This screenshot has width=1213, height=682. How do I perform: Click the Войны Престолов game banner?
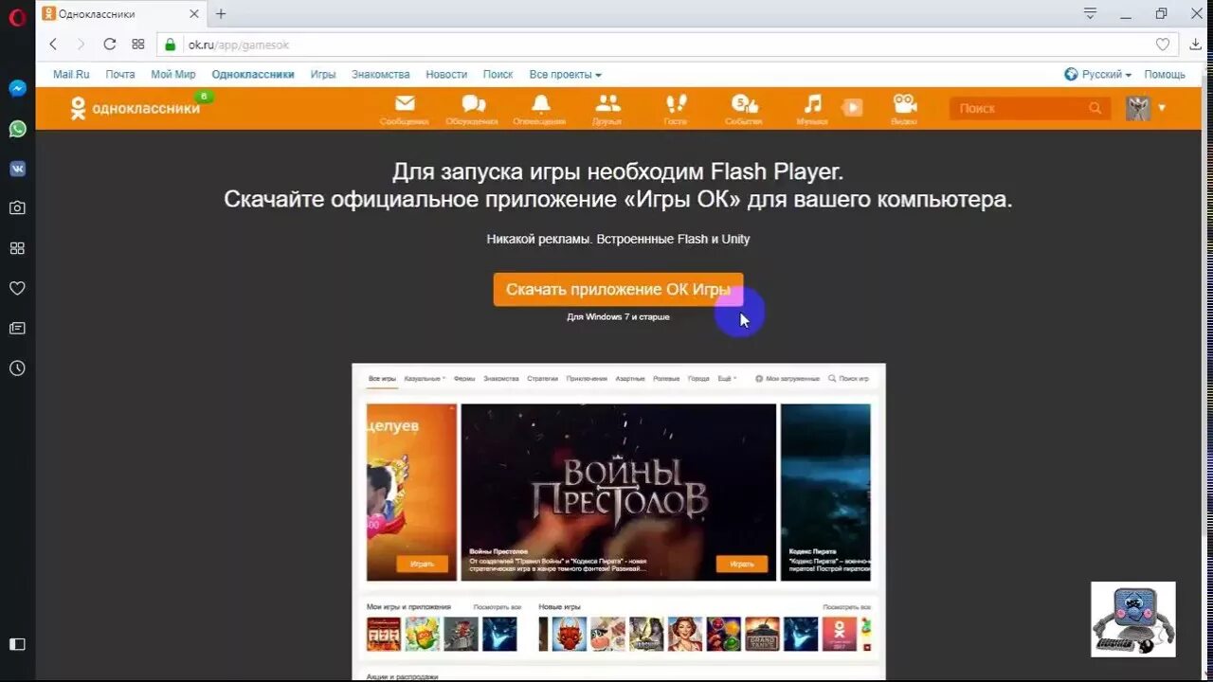coord(618,493)
